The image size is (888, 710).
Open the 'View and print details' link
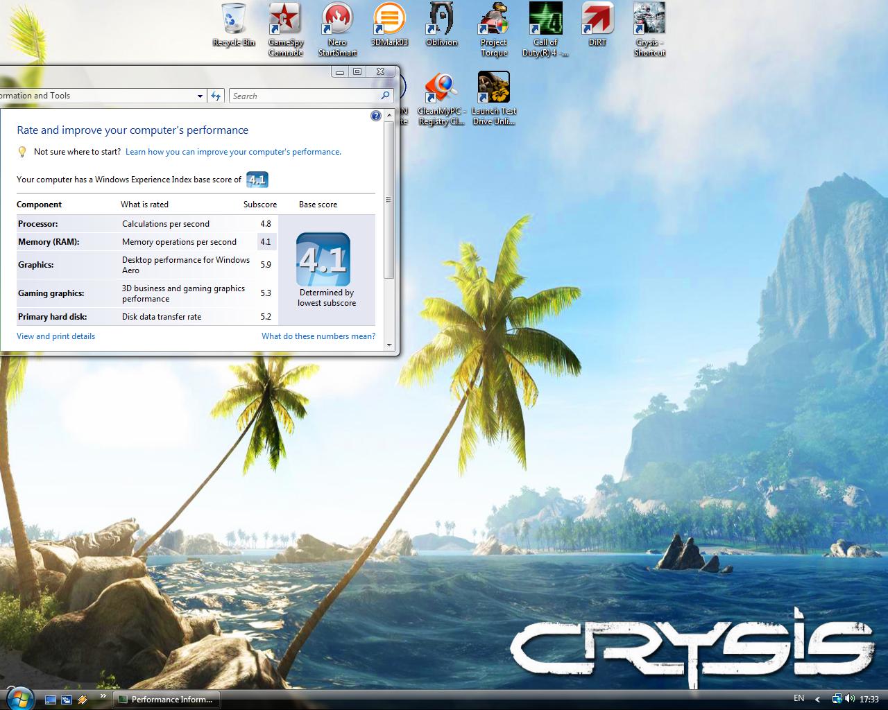point(55,336)
